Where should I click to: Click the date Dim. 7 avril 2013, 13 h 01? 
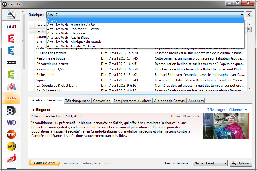coord(119,74)
